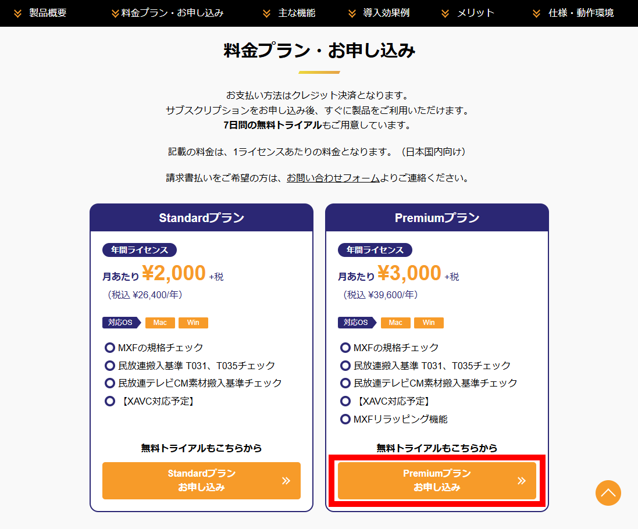The width and height of the screenshot is (638, 529).
Task: Expand the 主な機能 navigation chevron
Action: tap(267, 13)
